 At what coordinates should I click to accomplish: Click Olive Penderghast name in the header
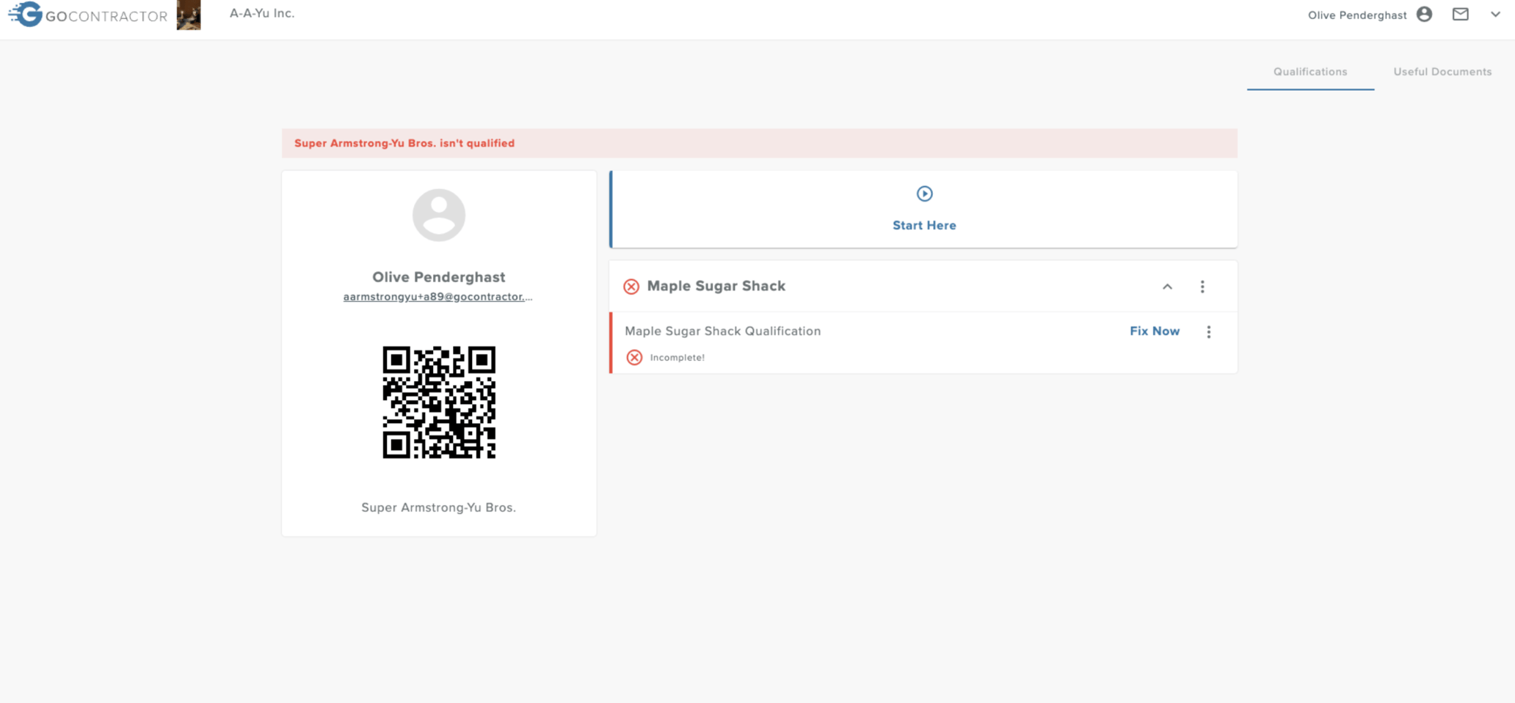1357,15
